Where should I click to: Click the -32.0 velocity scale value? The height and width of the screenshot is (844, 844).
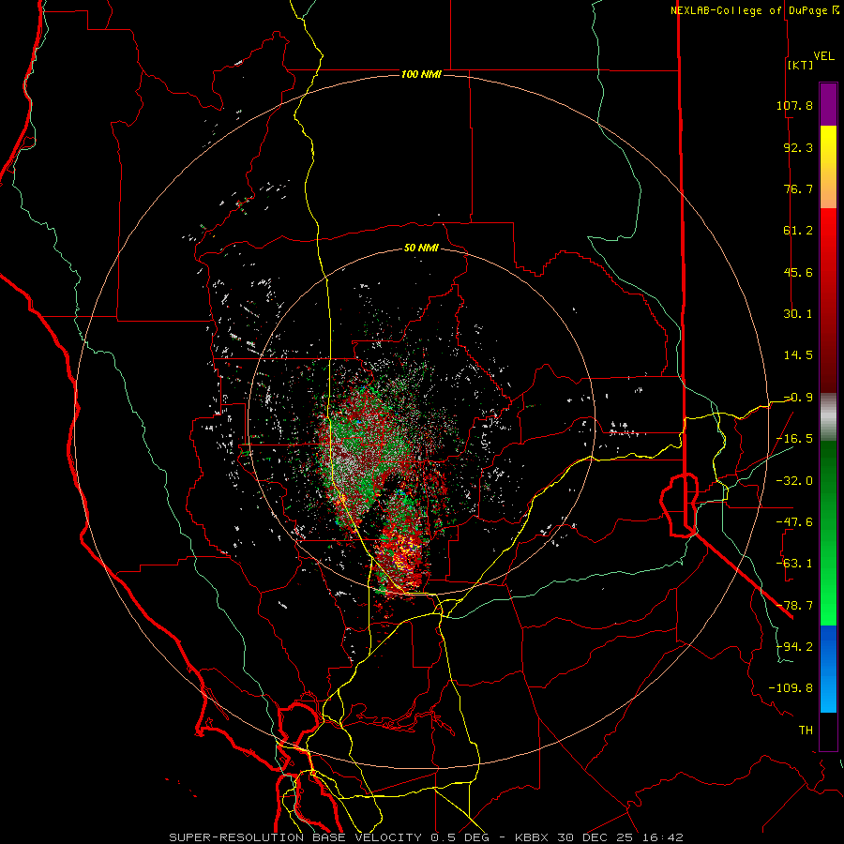click(794, 481)
